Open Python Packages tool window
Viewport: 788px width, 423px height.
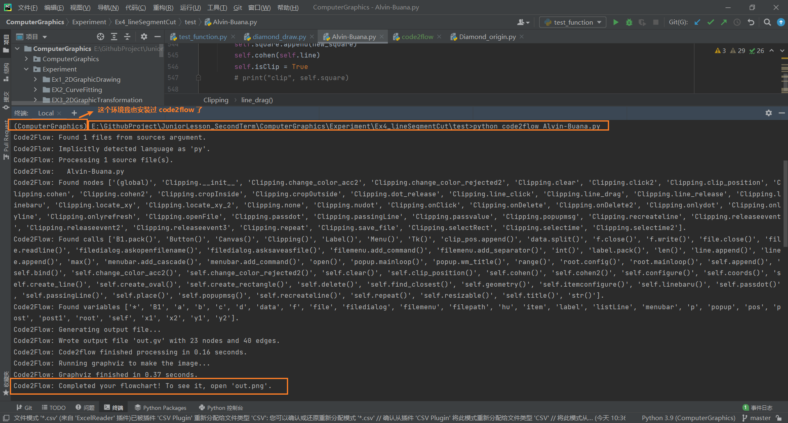[x=160, y=407]
